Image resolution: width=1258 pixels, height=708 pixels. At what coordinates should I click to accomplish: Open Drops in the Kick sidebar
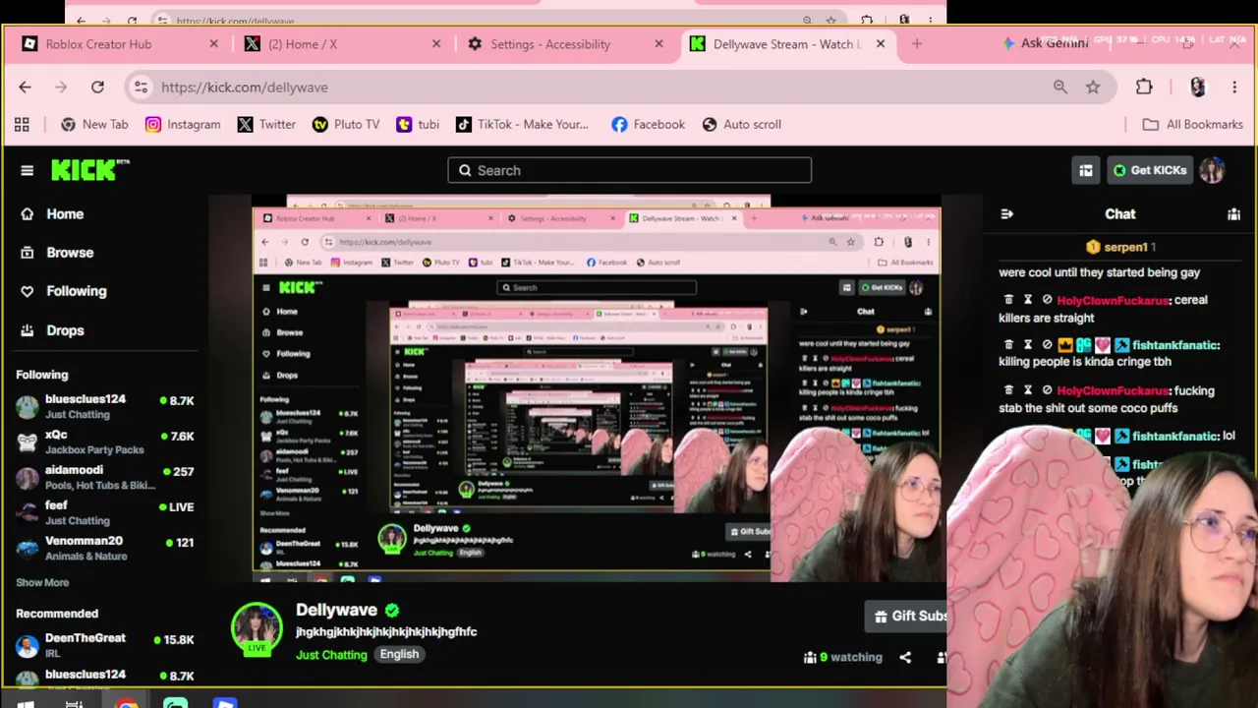point(65,330)
